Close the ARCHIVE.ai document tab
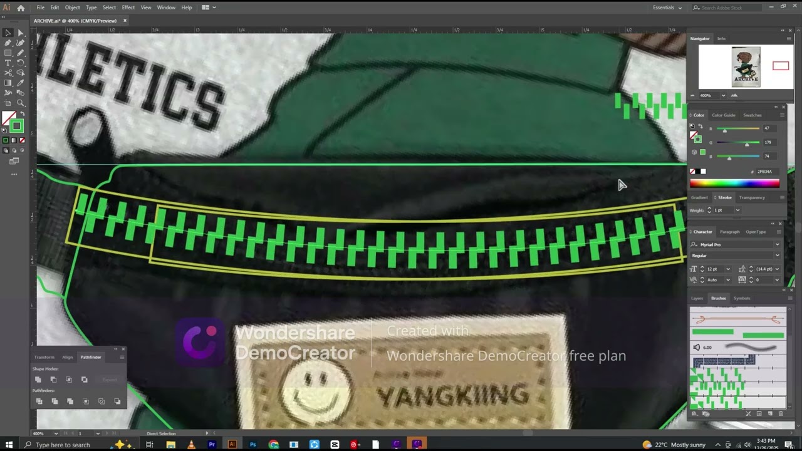This screenshot has height=451, width=802. click(x=125, y=21)
